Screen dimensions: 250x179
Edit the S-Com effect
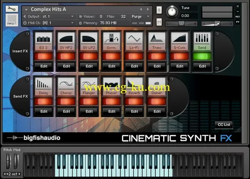pyautogui.click(x=180, y=66)
